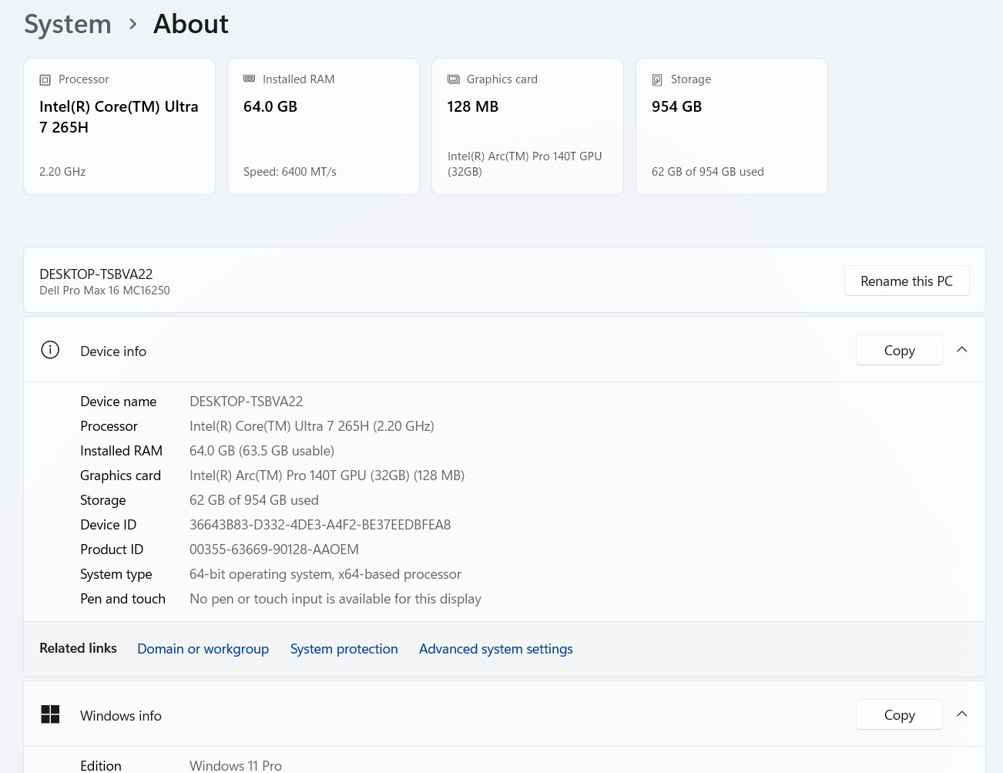Click Installed RAM value 64.0 GB (63.5 GB usable)
Image resolution: width=1003 pixels, height=773 pixels.
[262, 451]
